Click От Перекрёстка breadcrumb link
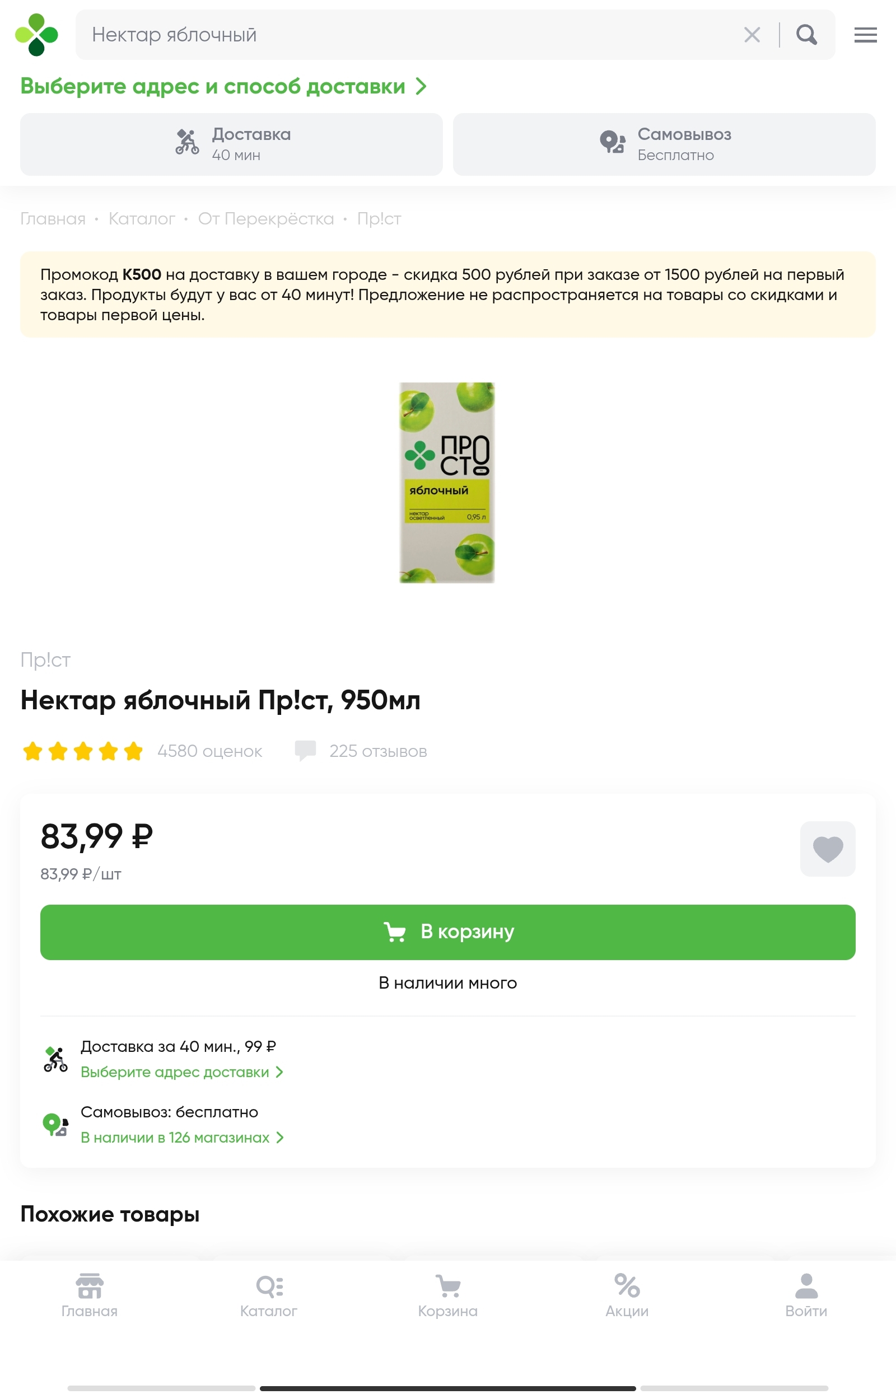896x1399 pixels. pyautogui.click(x=266, y=219)
